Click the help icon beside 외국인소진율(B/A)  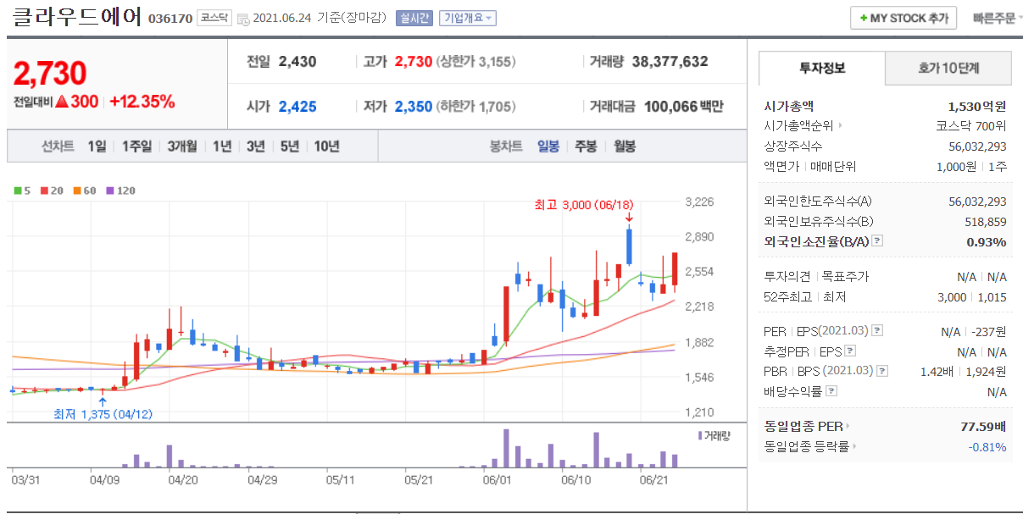[x=877, y=241]
